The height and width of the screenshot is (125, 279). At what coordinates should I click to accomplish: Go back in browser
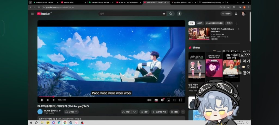tap(31, 7)
